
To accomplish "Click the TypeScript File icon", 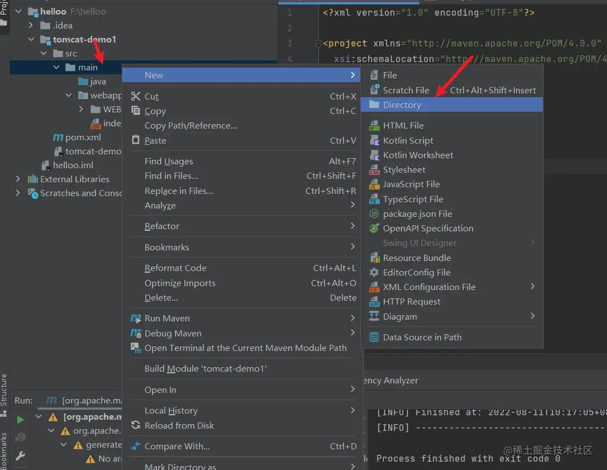I will point(374,199).
